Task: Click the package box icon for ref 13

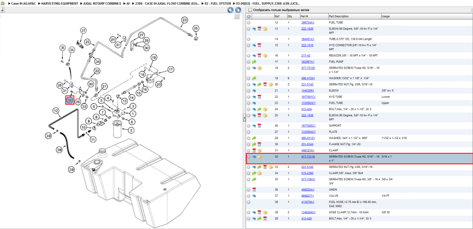Action: click(x=265, y=29)
